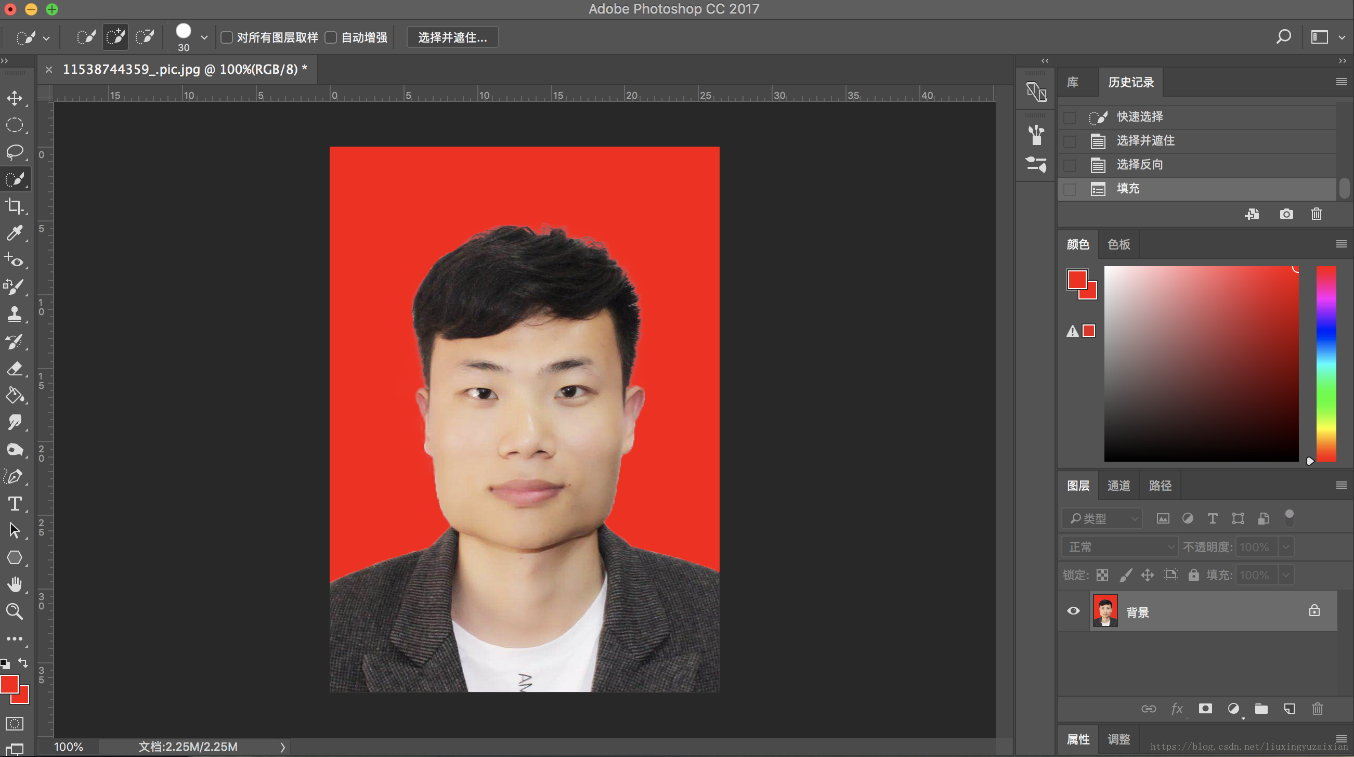Select the 选择反向 history state

[1140, 164]
